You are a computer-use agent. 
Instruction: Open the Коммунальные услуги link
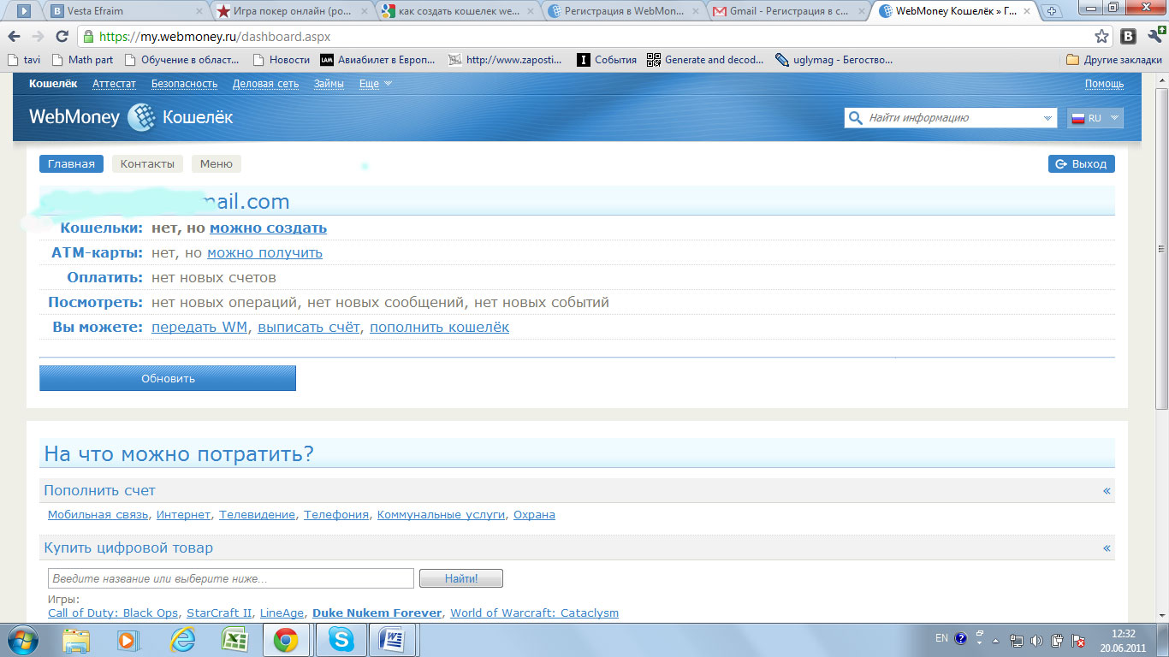tap(442, 515)
